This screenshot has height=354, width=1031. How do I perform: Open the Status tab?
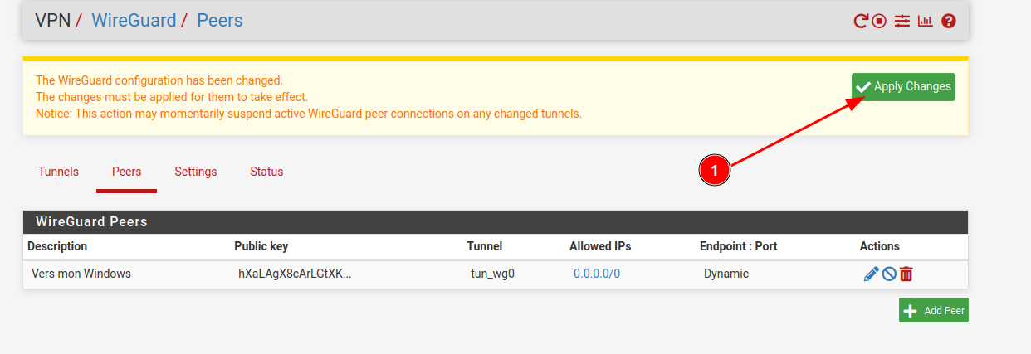tap(266, 172)
